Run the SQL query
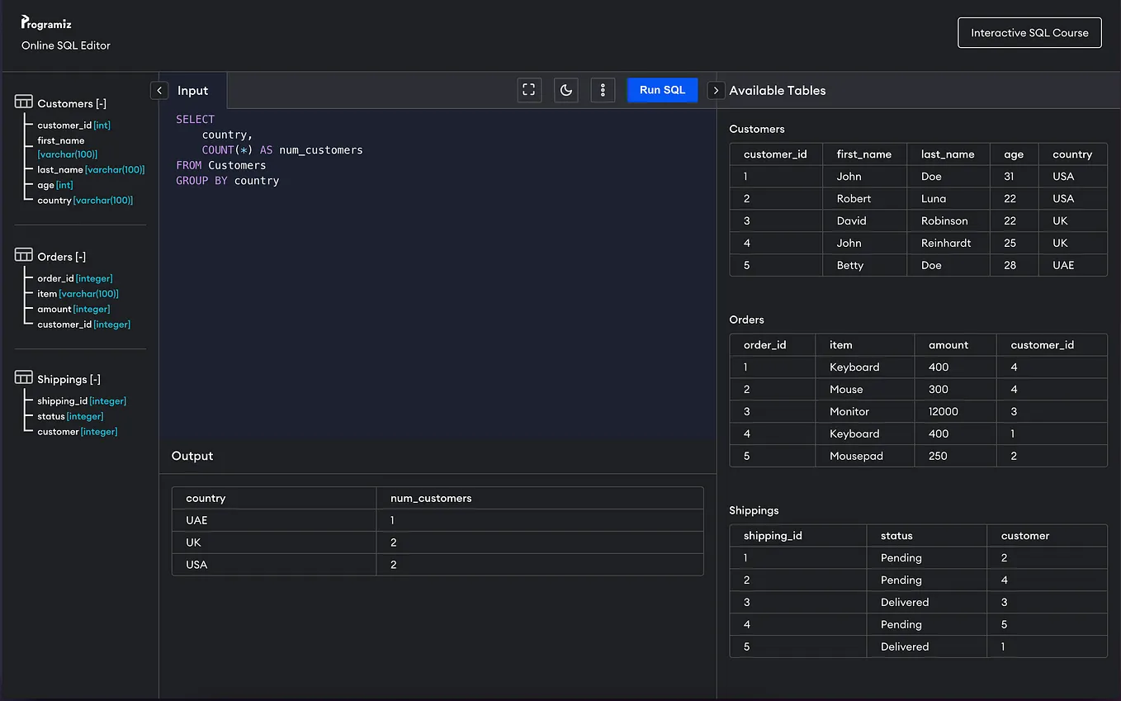The width and height of the screenshot is (1121, 701). [663, 90]
